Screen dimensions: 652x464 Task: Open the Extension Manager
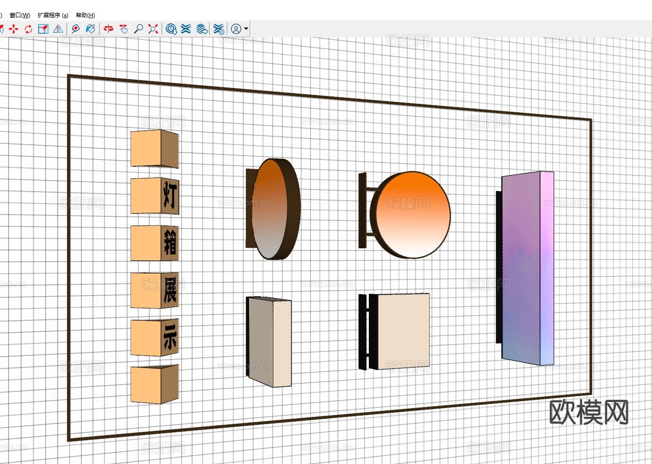(x=219, y=29)
